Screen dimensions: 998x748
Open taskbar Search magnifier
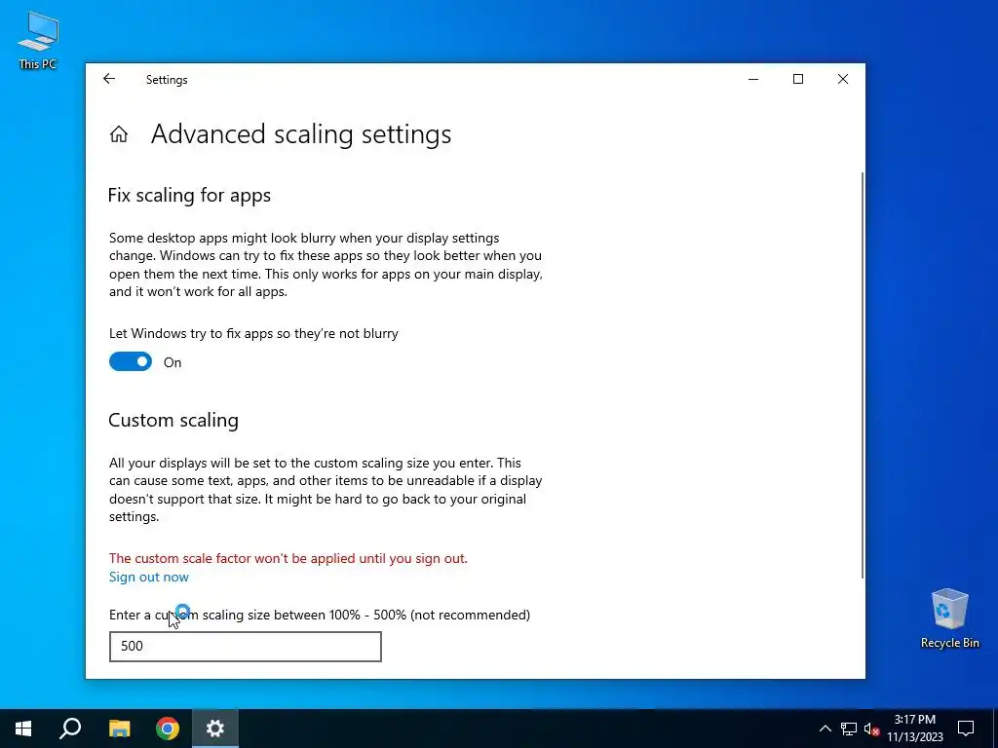[x=70, y=729]
